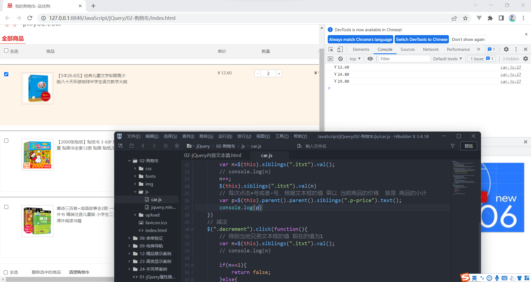Select the Inspect element tool in DevTools

pyautogui.click(x=331, y=49)
